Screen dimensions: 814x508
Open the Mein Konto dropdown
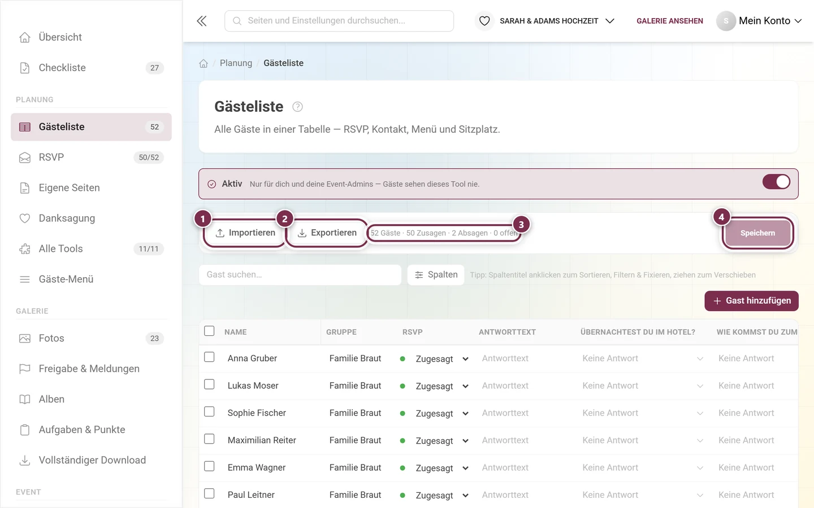(x=770, y=21)
